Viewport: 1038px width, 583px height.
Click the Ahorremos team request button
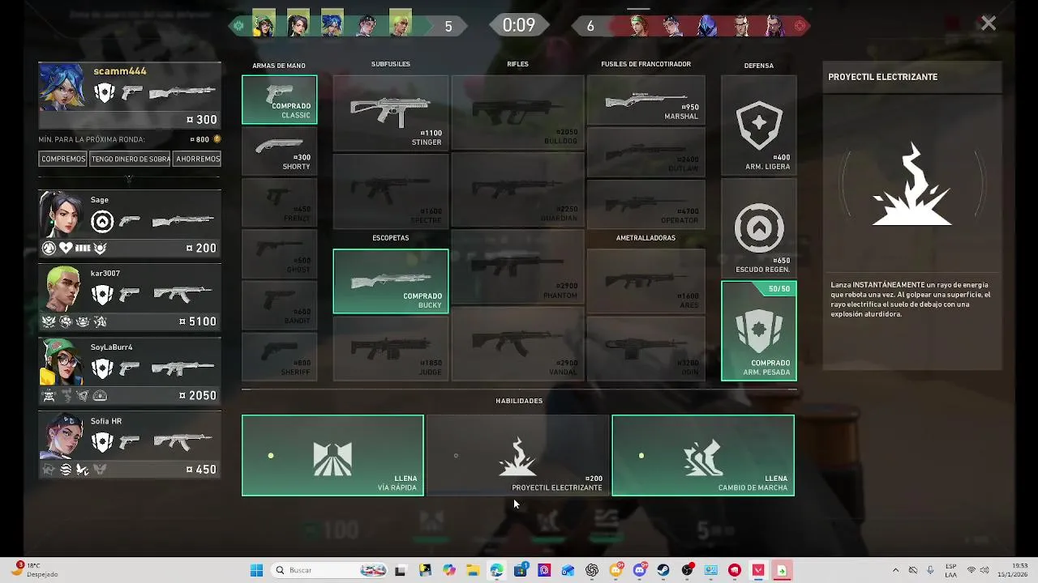pyautogui.click(x=198, y=159)
